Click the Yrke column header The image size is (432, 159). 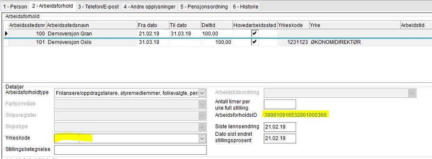[355, 25]
